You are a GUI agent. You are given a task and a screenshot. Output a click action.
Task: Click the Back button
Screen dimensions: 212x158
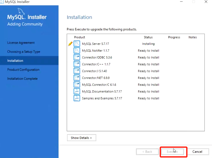point(147,152)
